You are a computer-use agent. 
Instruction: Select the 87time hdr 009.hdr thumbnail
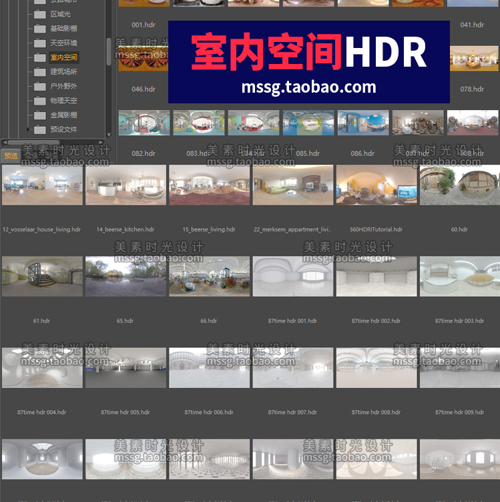(x=460, y=368)
